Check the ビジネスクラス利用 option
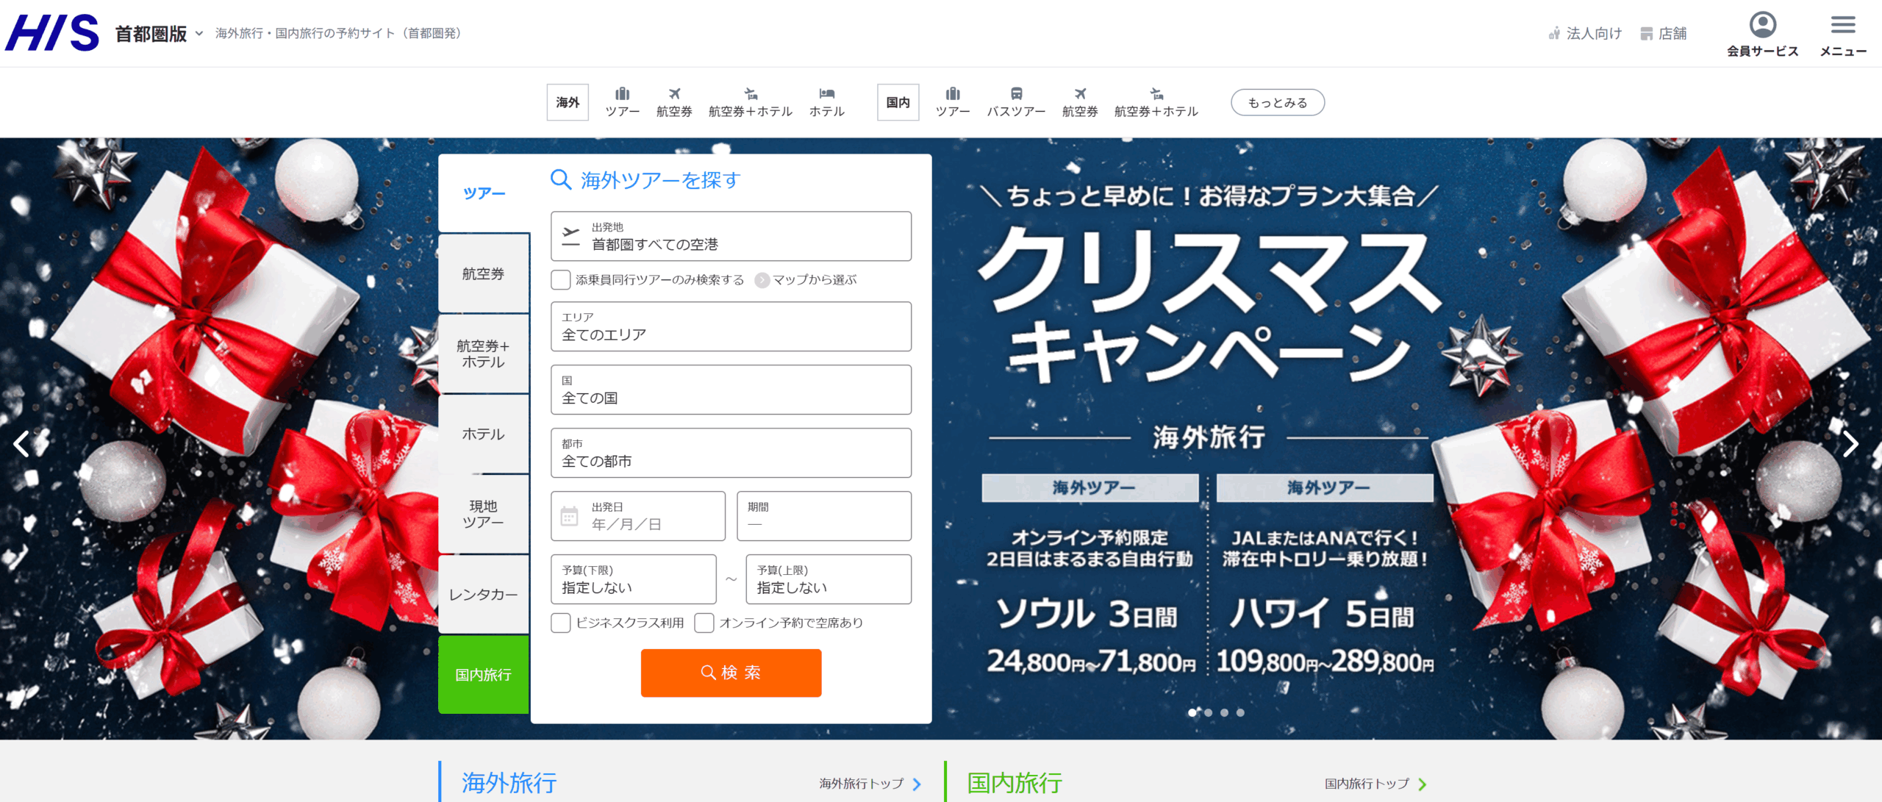 tap(561, 623)
